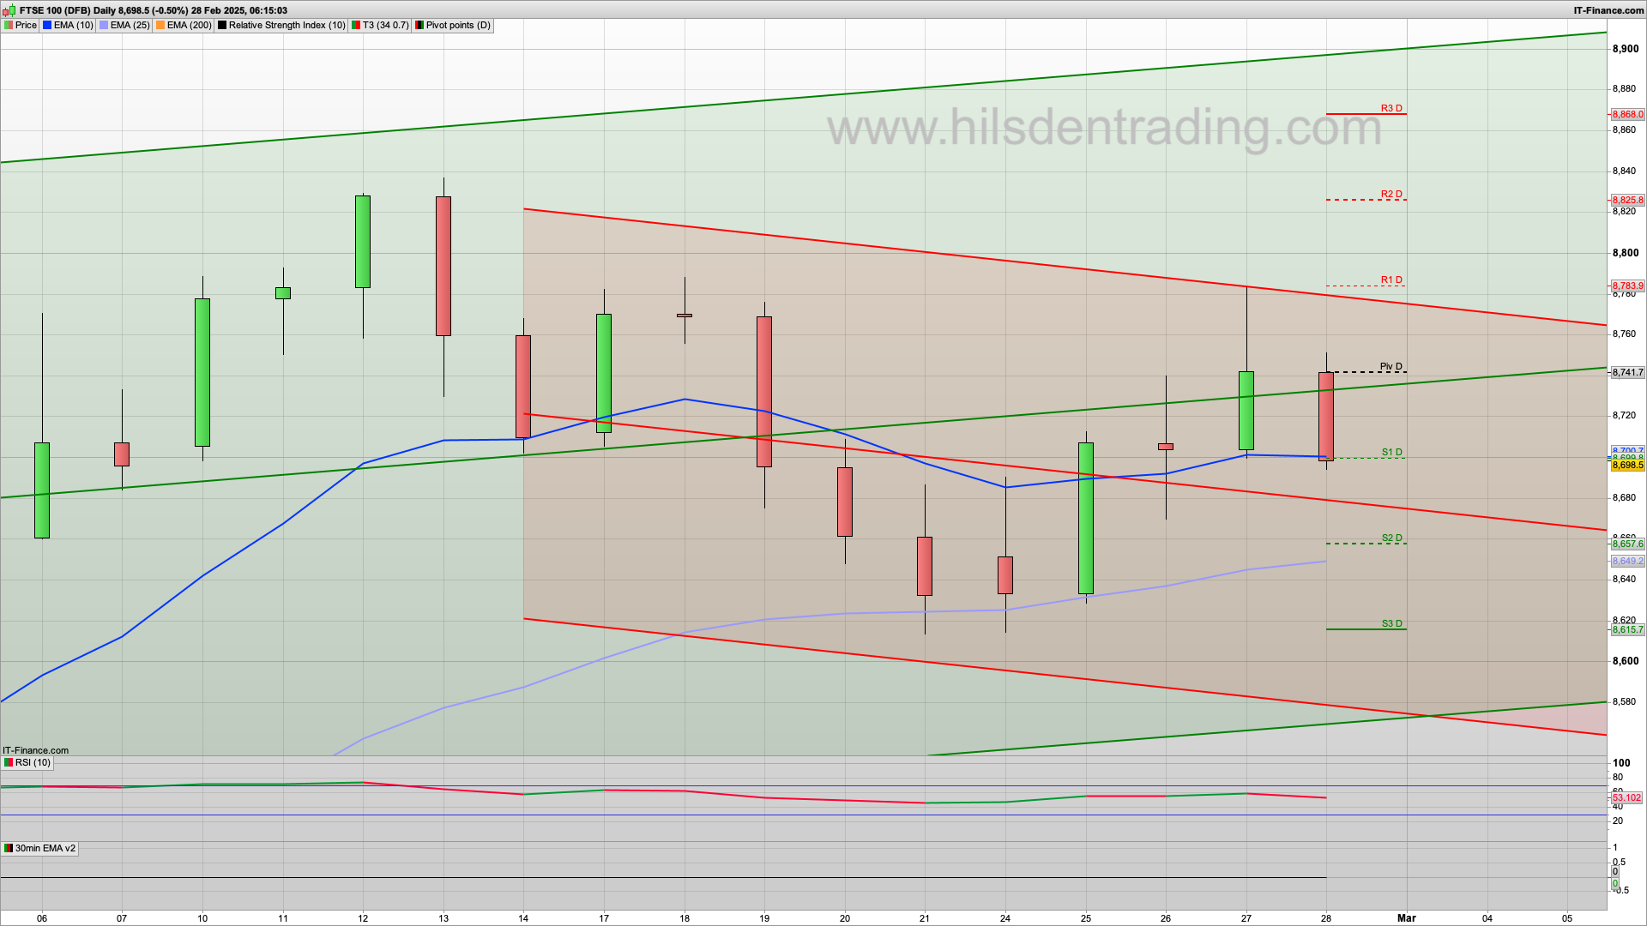Click the 28 Feb candle body
This screenshot has height=926, width=1647.
point(1326,416)
